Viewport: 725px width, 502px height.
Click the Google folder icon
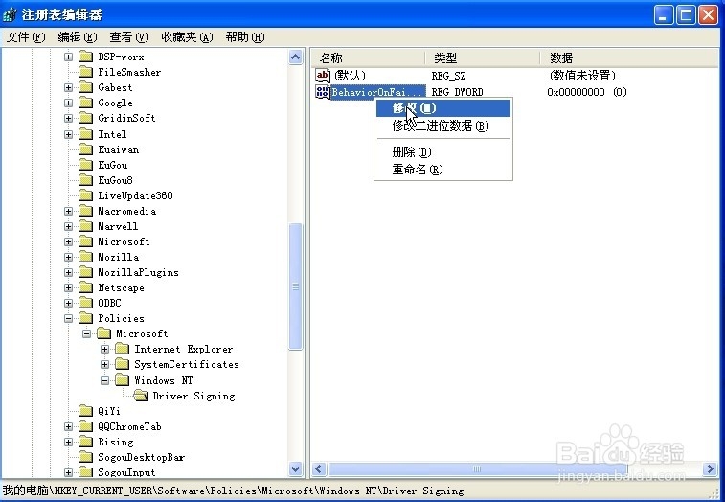[x=85, y=103]
